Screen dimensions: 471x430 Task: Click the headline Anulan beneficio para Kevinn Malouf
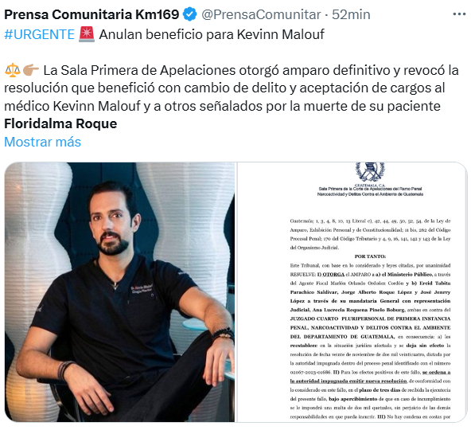click(212, 34)
